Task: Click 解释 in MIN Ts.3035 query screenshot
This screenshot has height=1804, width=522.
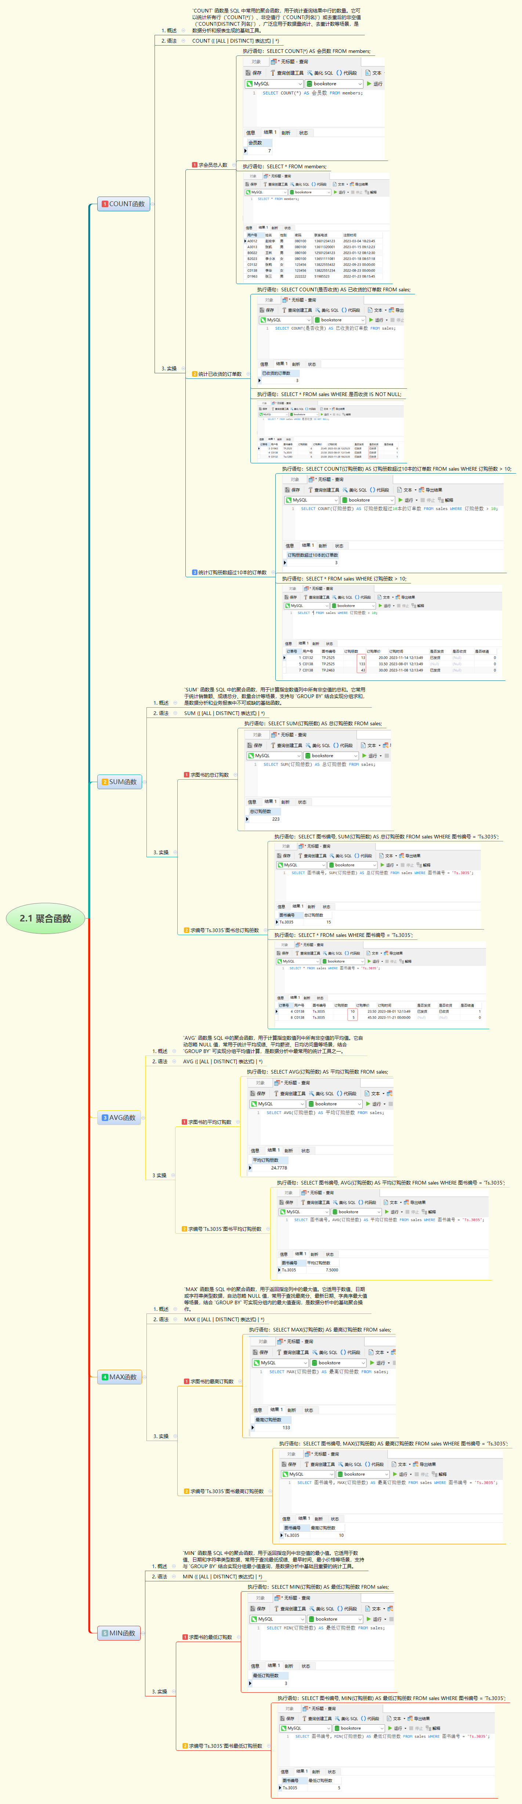Action: tap(432, 1728)
